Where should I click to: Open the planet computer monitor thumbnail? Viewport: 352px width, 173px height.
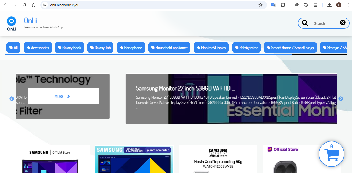(x=134, y=159)
